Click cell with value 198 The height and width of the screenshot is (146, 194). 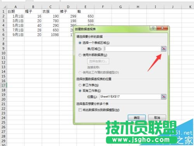68,21
